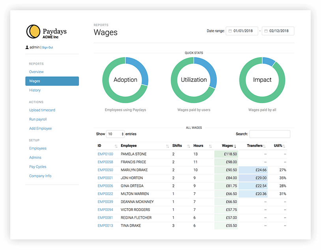Open employee record EMP0100

[x=105, y=154]
